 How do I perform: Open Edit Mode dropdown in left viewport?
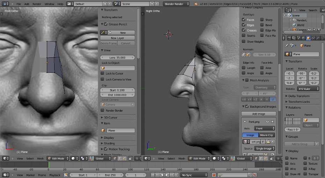coord(58,158)
